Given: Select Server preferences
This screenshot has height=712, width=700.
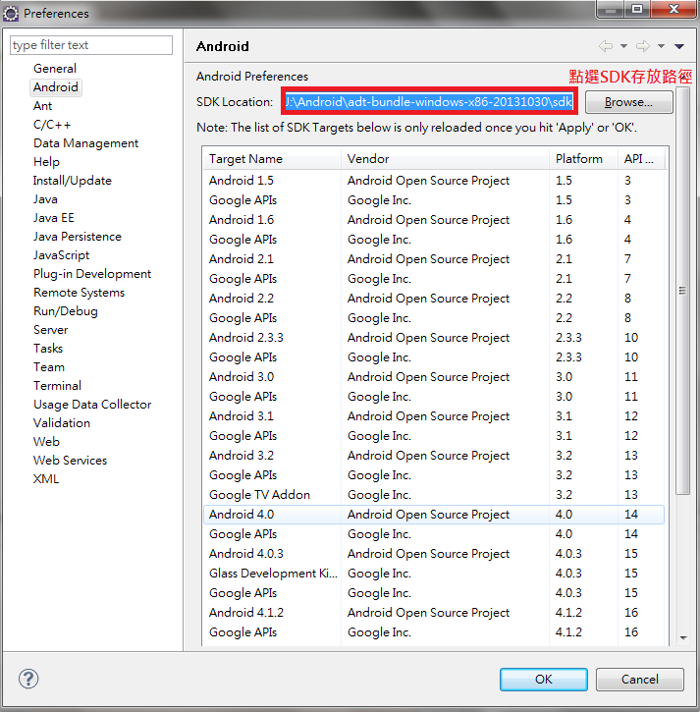Looking at the screenshot, I should pos(50,330).
